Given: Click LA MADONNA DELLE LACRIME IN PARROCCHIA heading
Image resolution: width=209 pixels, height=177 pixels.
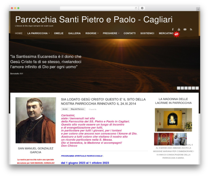Looking at the screenshot, I should point(173,101).
